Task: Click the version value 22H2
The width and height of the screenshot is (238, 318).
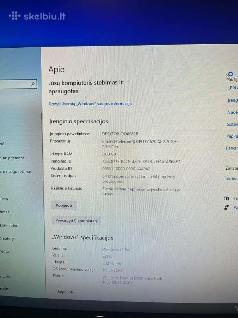Action: coord(107,257)
